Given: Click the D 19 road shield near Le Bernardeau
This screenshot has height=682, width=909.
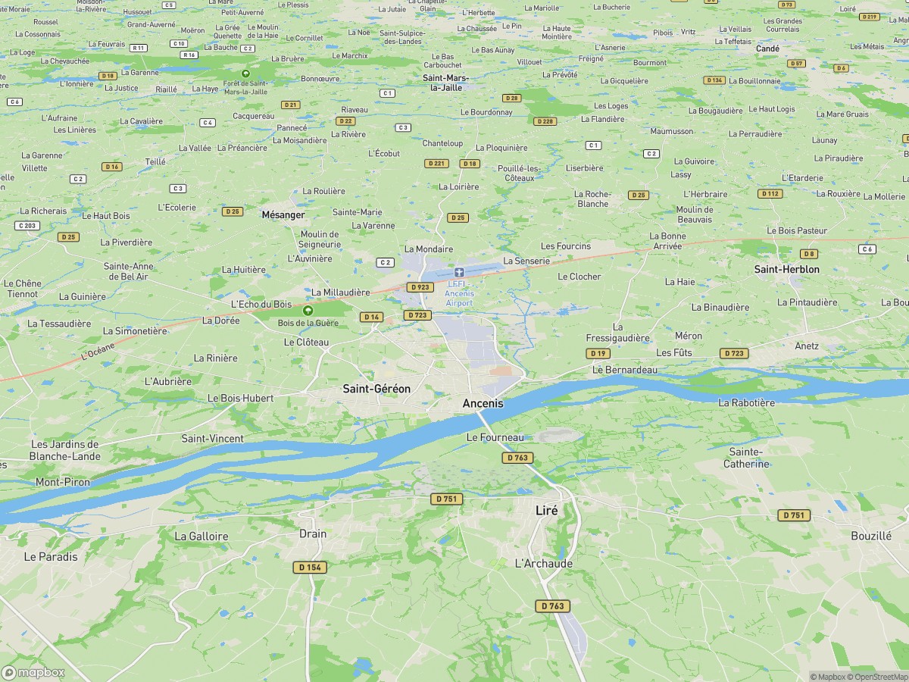Looking at the screenshot, I should pos(598,354).
